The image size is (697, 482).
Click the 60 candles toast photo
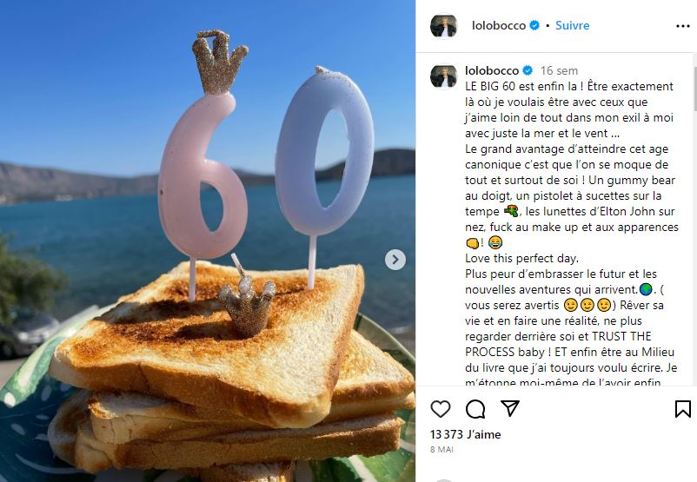pyautogui.click(x=208, y=241)
